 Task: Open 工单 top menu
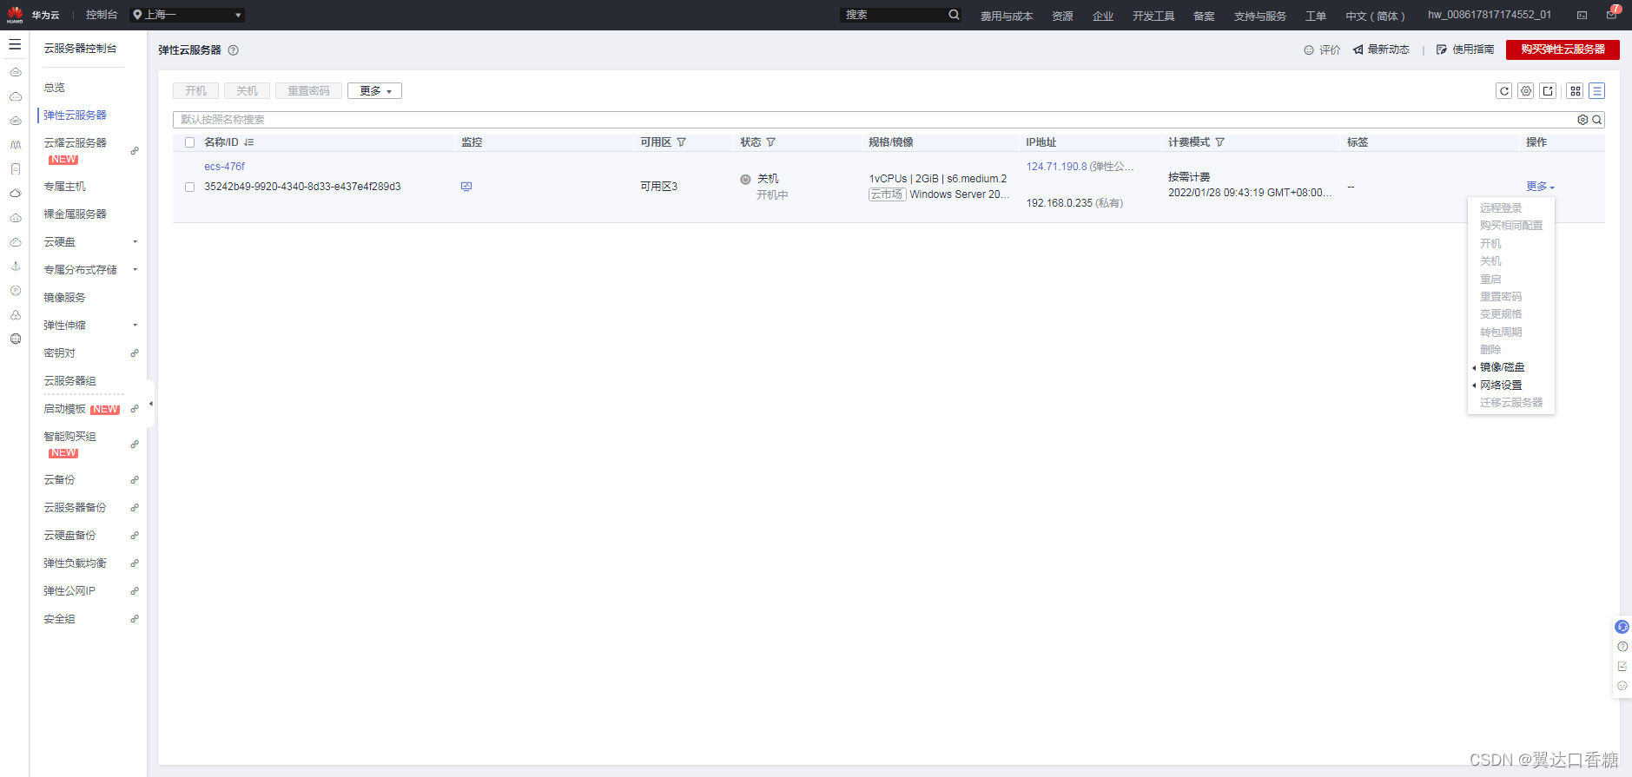tap(1316, 16)
